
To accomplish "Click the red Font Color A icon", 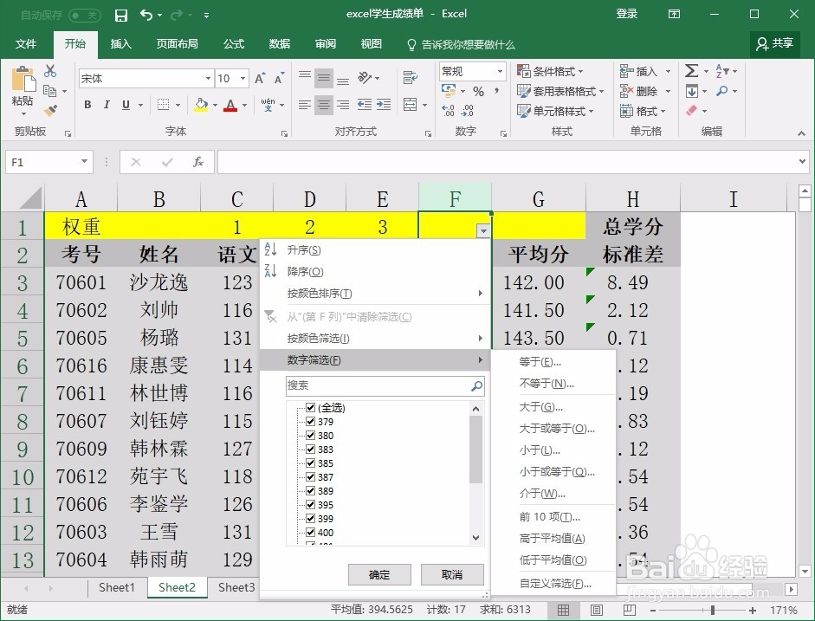I will [x=230, y=105].
